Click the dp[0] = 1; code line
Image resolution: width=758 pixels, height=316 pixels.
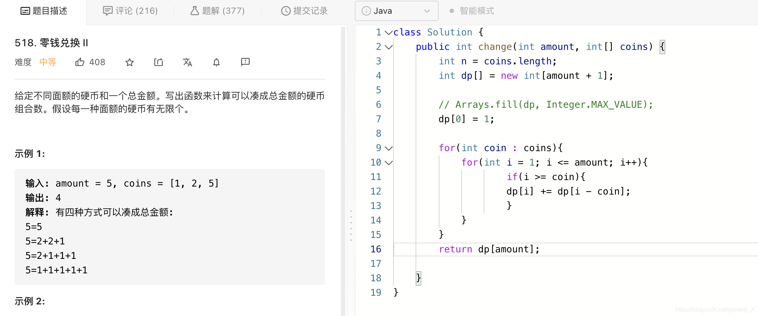coord(466,119)
